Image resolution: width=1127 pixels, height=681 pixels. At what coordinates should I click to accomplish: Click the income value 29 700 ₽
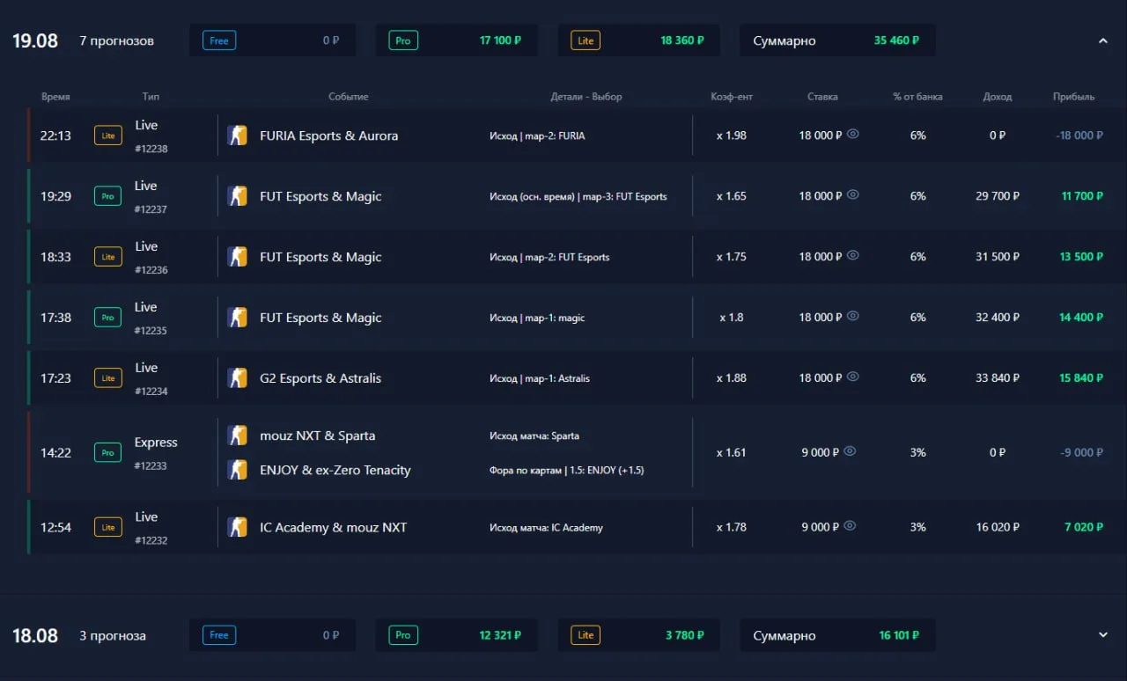pyautogui.click(x=998, y=196)
